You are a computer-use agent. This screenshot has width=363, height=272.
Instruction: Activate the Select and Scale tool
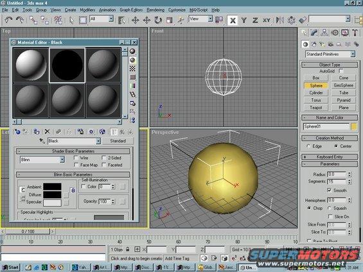point(170,20)
